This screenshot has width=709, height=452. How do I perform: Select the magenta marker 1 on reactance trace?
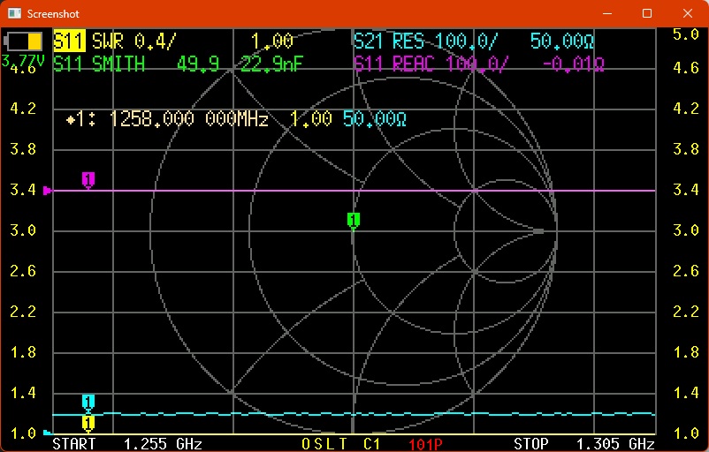(x=88, y=180)
